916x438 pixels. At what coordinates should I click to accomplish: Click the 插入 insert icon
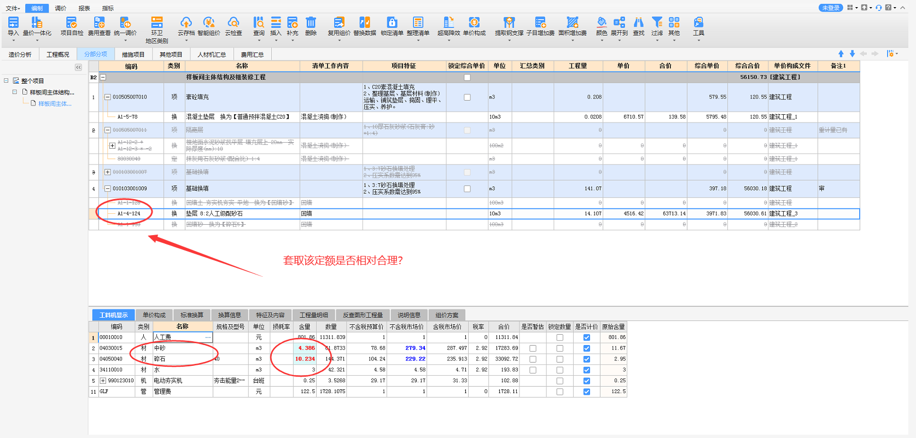click(276, 22)
